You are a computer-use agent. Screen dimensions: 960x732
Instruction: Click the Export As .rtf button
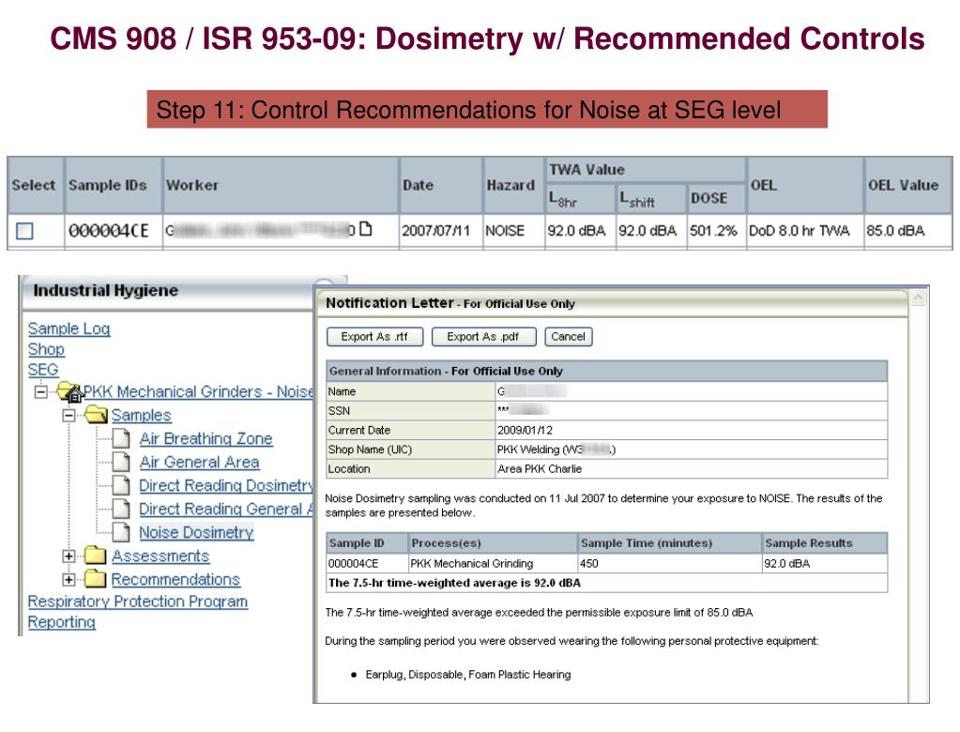(x=374, y=337)
